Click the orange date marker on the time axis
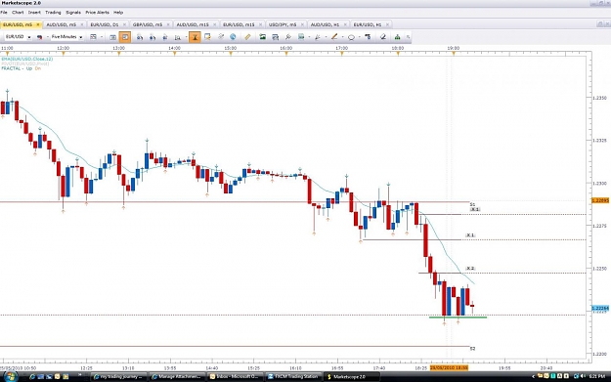This screenshot has width=611, height=382. pos(449,367)
